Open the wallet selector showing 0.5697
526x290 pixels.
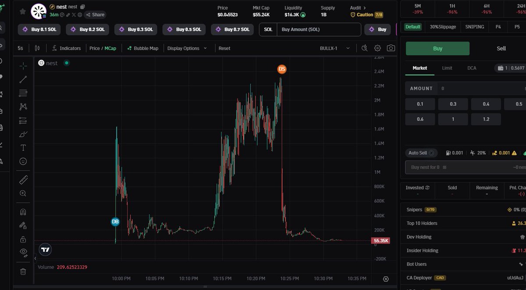[510, 68]
